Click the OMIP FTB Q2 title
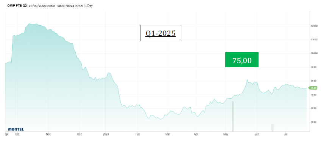 [17, 6]
